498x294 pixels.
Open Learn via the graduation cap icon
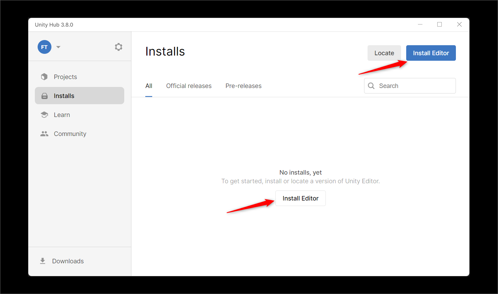coord(44,115)
